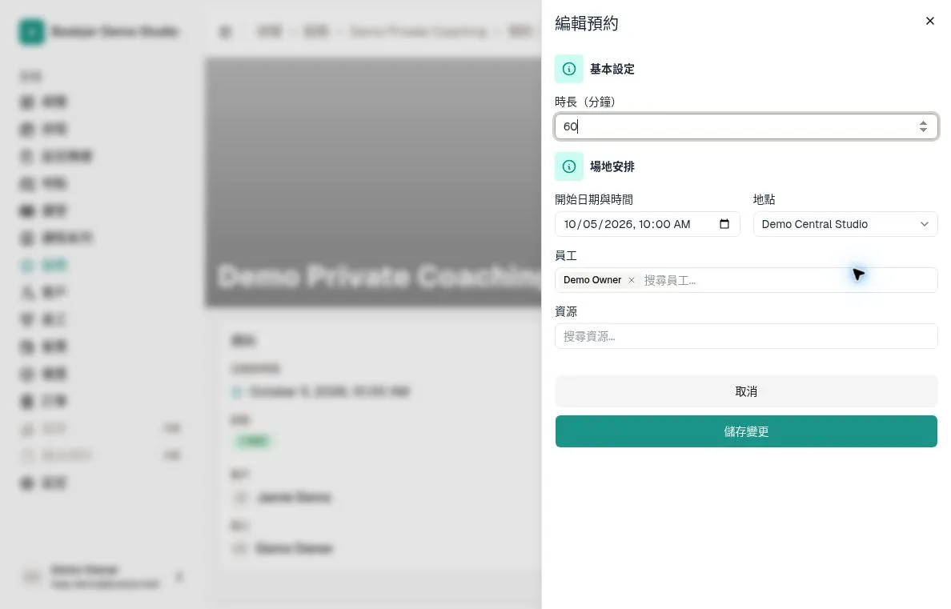This screenshot has height=609, width=951.
Task: Open the 地點 Demo Central Studio dropdown
Action: coord(845,224)
